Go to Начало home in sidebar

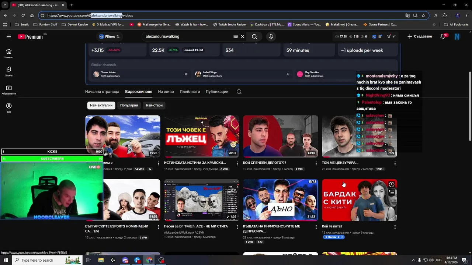[x=9, y=54]
